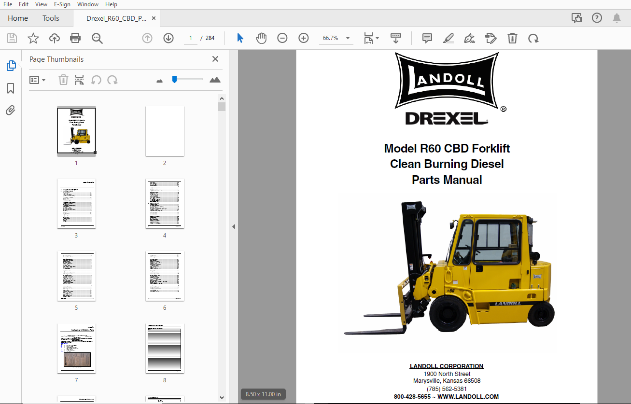Expand the page fit options arrow
The image size is (631, 404).
click(x=378, y=38)
